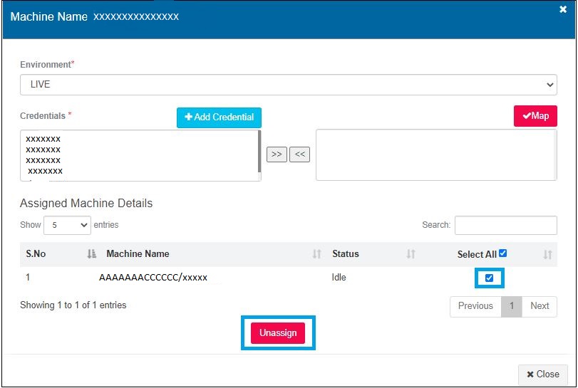This screenshot has height=388, width=578.
Task: Unassign the selected machine
Action: click(278, 333)
